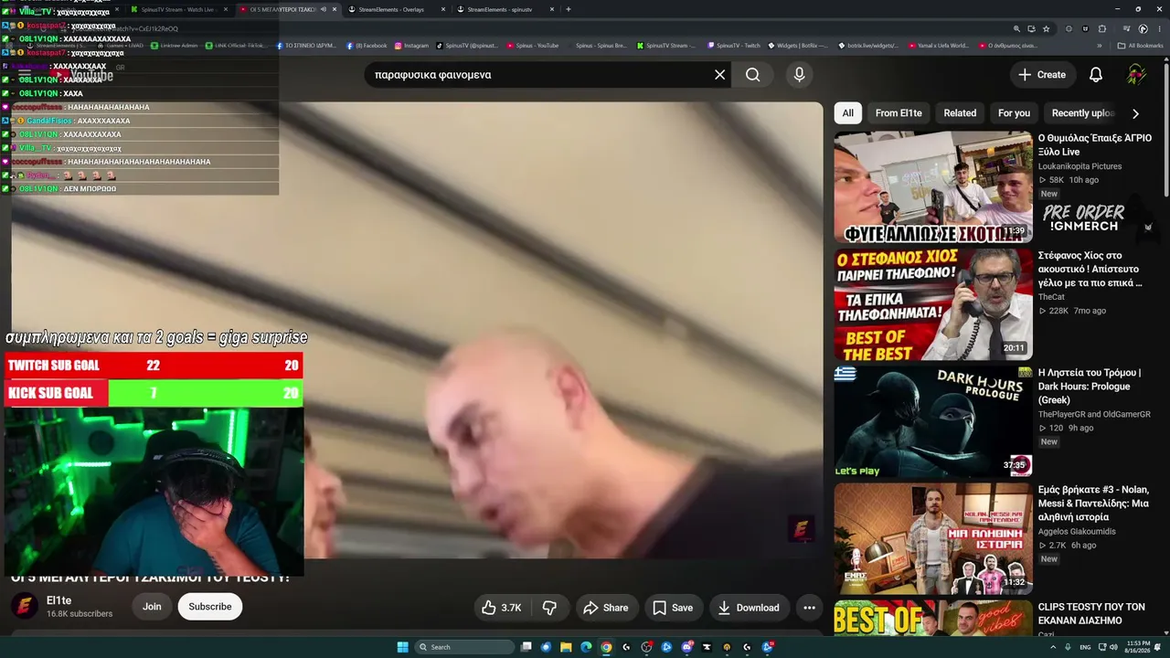This screenshot has width=1170, height=658.
Task: Download the video
Action: (749, 608)
